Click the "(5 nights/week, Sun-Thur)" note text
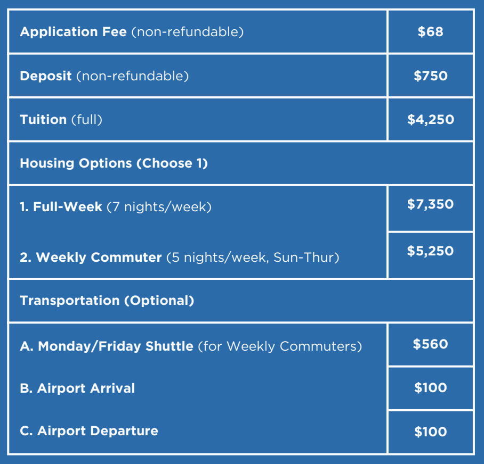This screenshot has height=464, width=484. coord(253,258)
